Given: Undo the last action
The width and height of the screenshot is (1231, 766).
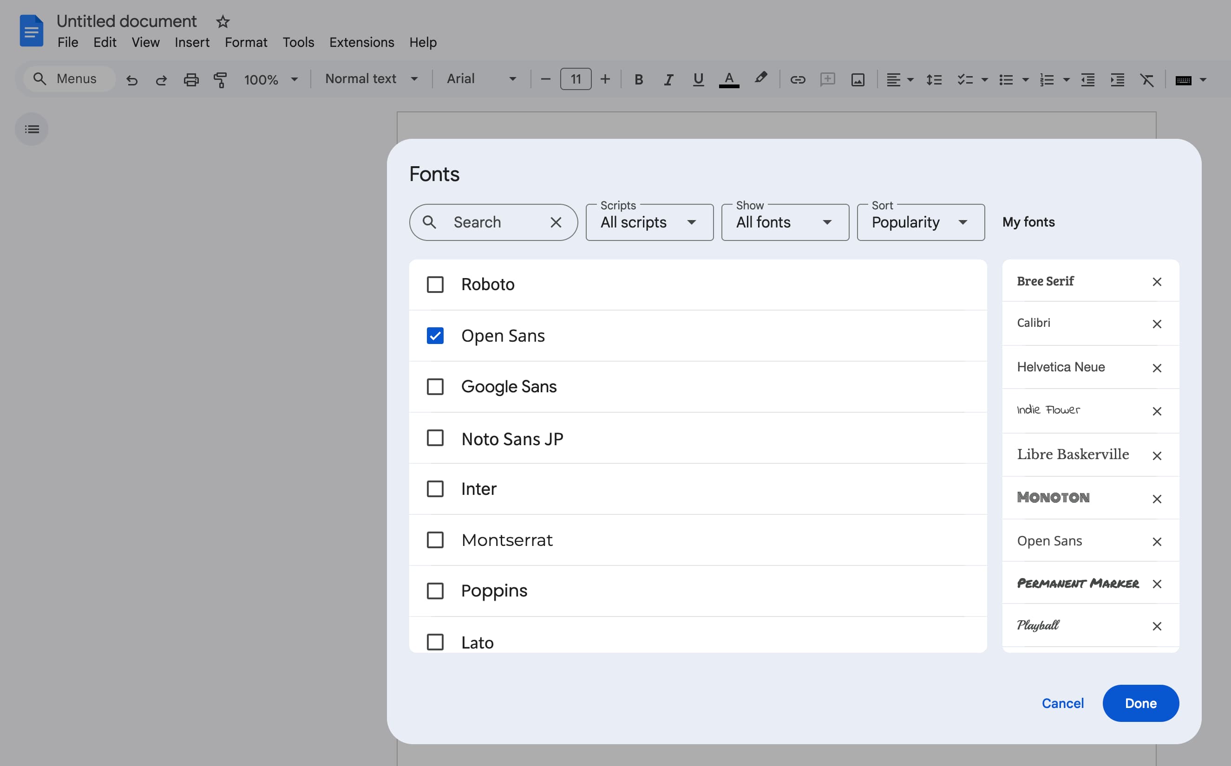Looking at the screenshot, I should 132,79.
